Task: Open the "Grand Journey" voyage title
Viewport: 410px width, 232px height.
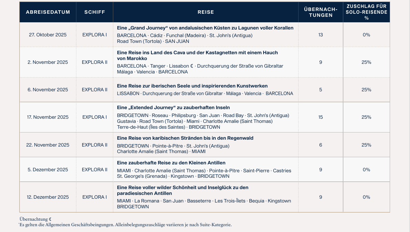Action: (205, 28)
